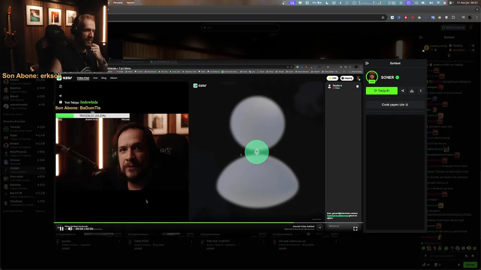
Task: Seek on the green clip progress bar
Action: (208, 223)
